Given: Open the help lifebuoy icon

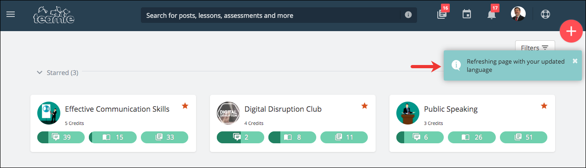Looking at the screenshot, I should tap(545, 15).
